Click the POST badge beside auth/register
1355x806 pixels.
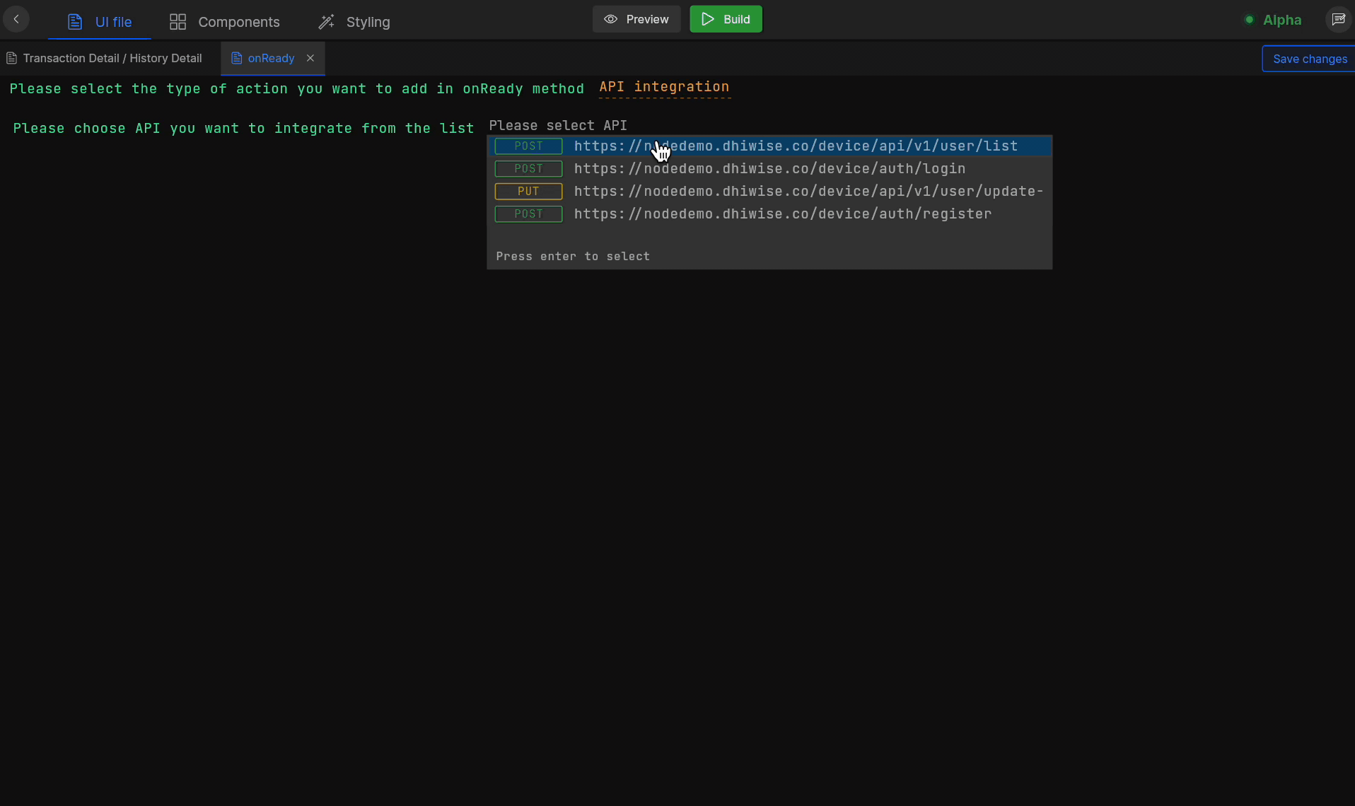click(528, 214)
